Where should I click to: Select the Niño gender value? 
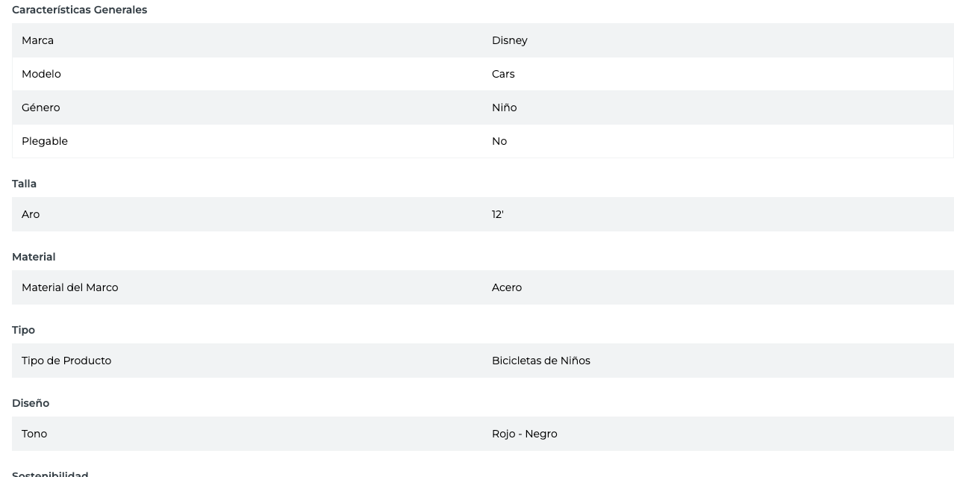coord(504,107)
